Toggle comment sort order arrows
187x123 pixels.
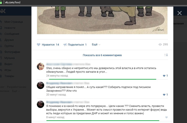point(166,55)
